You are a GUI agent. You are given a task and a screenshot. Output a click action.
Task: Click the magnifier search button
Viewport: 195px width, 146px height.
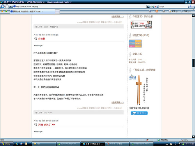coord(190,6)
